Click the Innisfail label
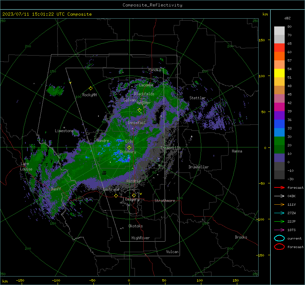 click(x=137, y=123)
